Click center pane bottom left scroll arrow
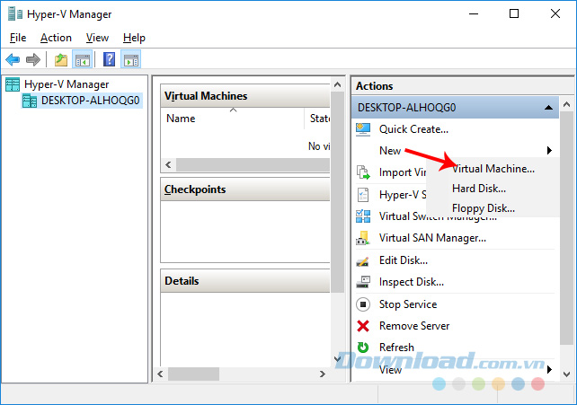 [161, 374]
